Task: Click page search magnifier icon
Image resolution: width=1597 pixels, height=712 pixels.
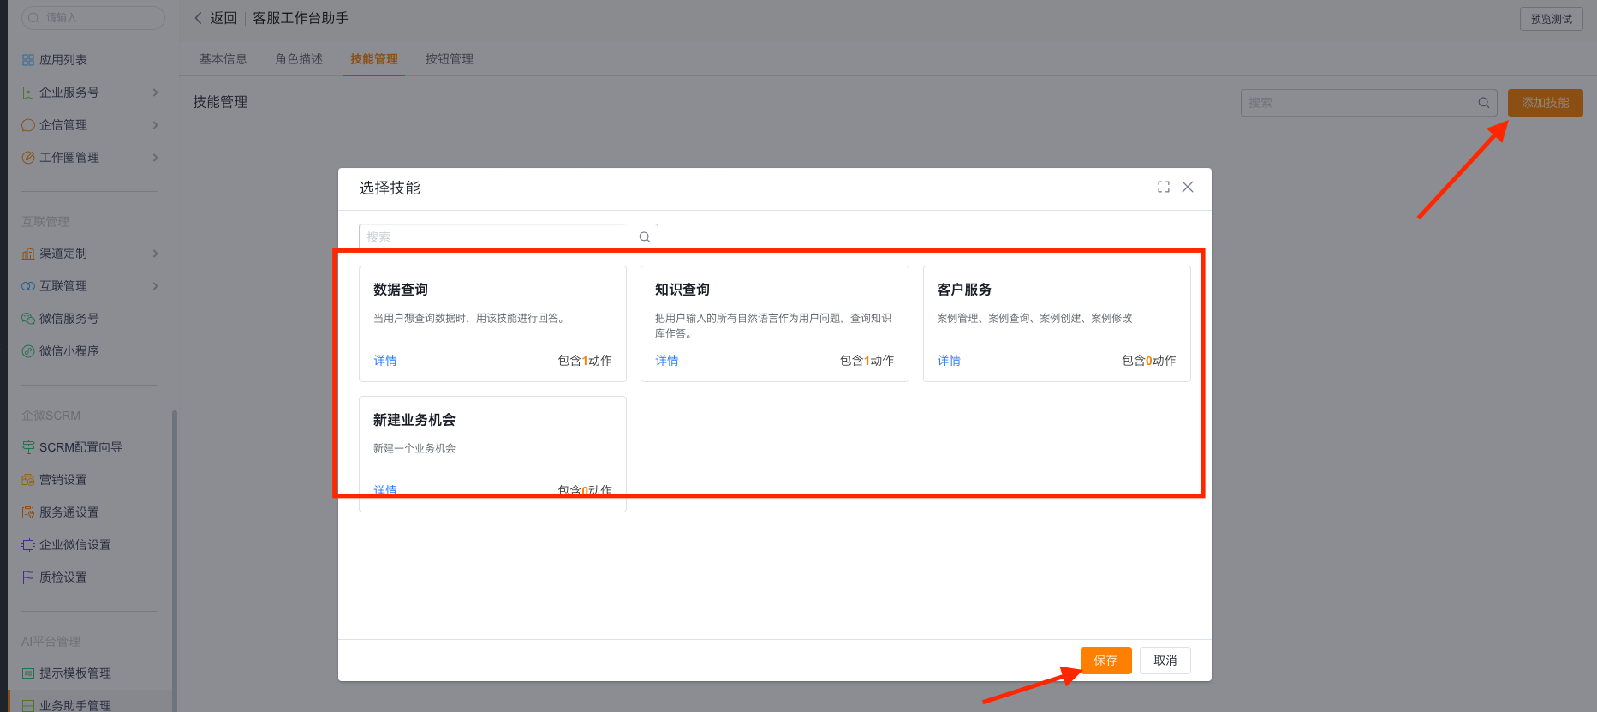Action: pyautogui.click(x=1483, y=103)
